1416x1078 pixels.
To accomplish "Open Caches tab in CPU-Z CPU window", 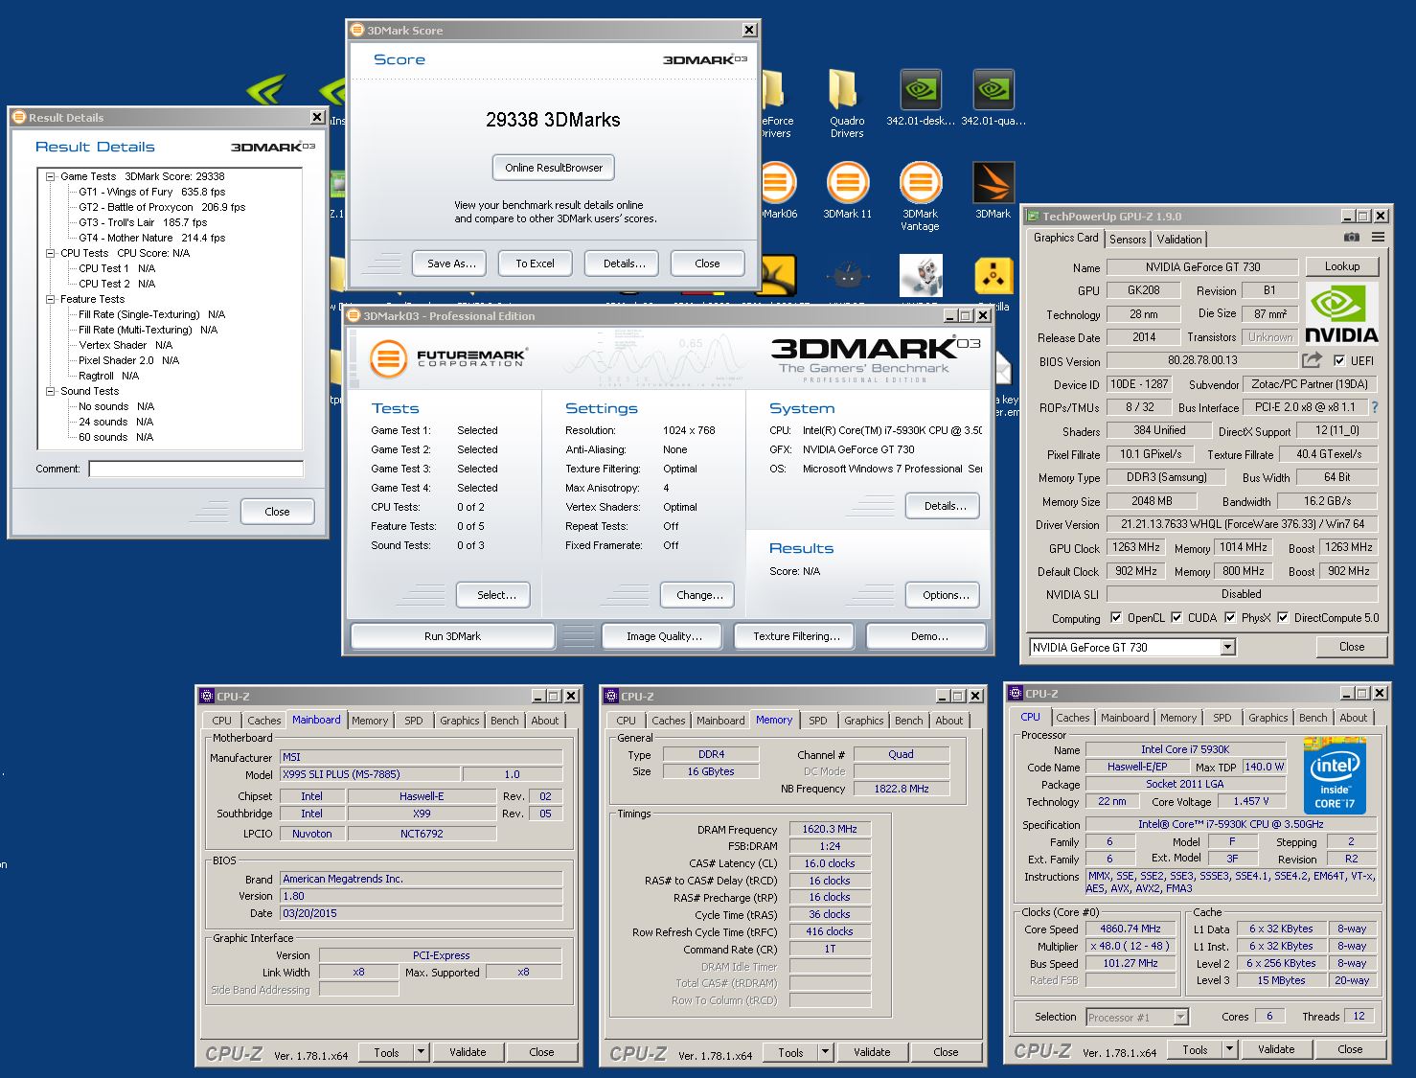I will point(1072,718).
